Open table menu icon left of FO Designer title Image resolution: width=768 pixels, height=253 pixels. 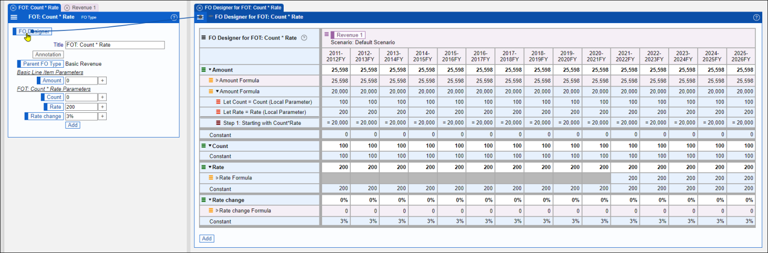click(204, 38)
